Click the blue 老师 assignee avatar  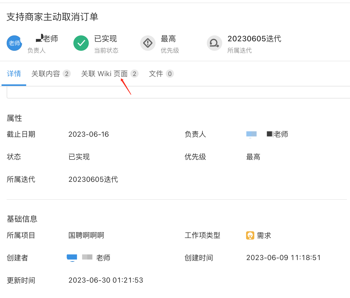tap(14, 43)
